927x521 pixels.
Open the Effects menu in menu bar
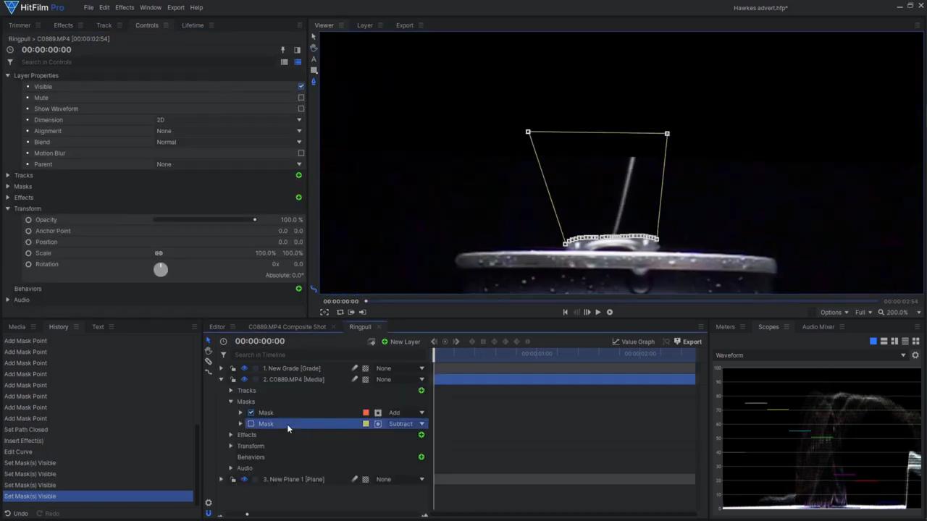pos(125,7)
